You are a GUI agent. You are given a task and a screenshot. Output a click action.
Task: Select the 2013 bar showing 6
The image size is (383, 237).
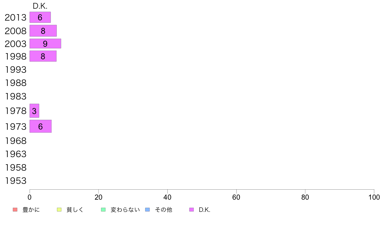click(40, 17)
